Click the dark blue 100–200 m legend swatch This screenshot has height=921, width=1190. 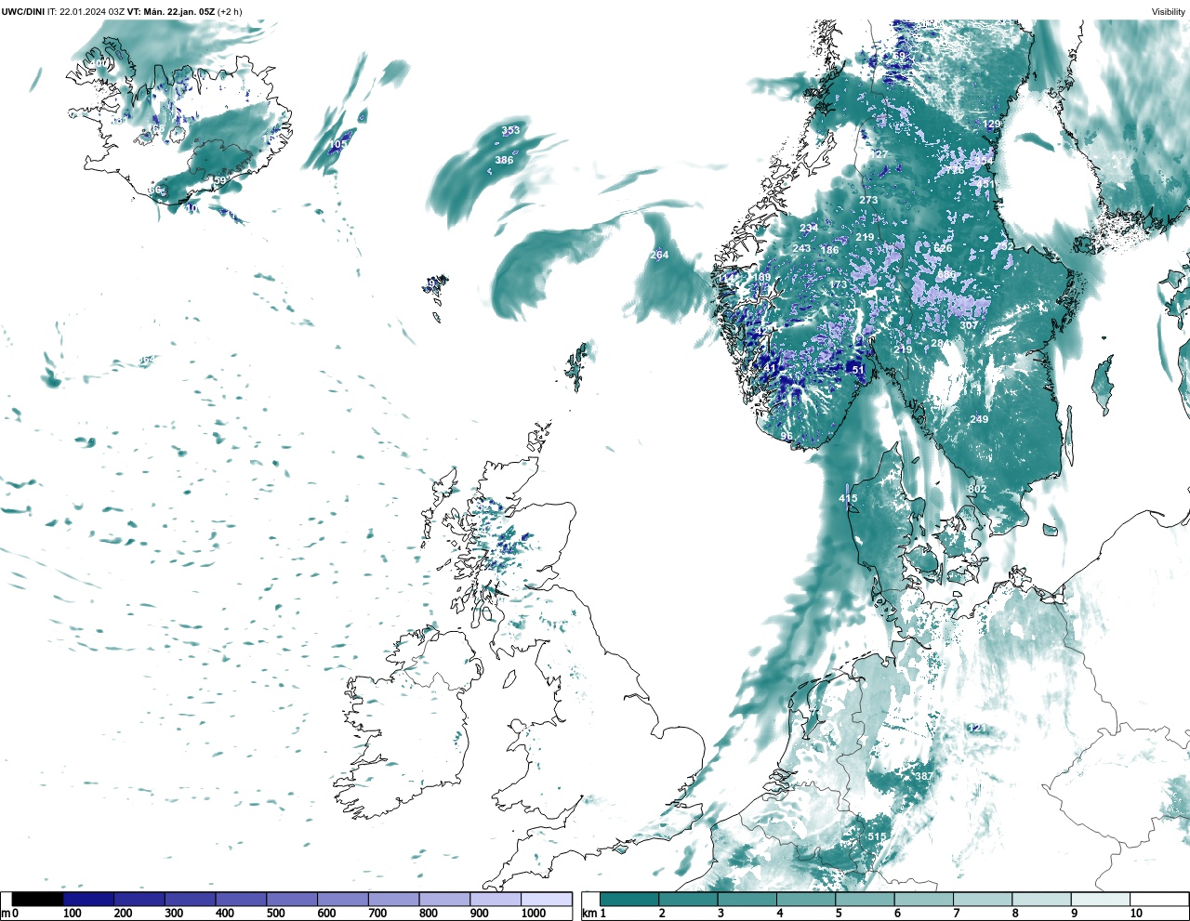[88, 899]
